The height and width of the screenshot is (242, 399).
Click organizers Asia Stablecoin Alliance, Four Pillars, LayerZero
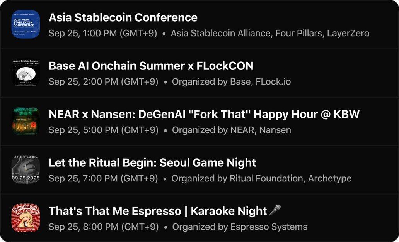270,33
